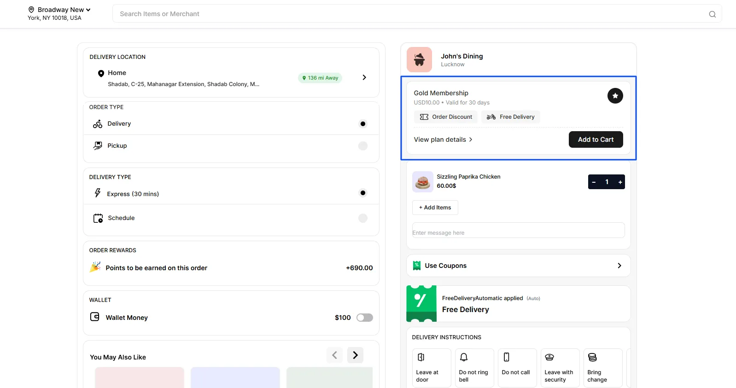Open the Home delivery address chevron
The width and height of the screenshot is (736, 388).
coord(364,77)
